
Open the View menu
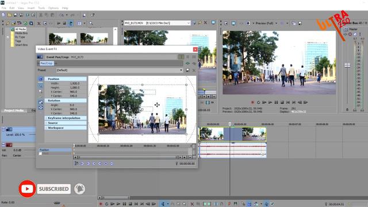pyautogui.click(x=21, y=8)
